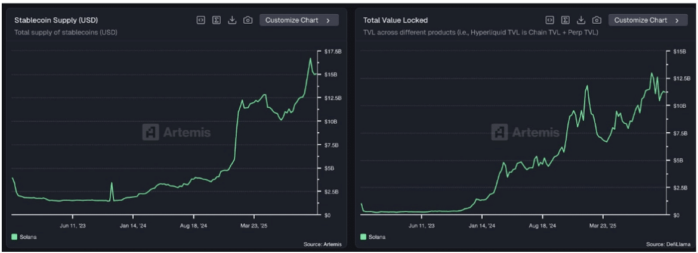Expand chevron arrow on Total Value Locked Customize Chart

677,20
